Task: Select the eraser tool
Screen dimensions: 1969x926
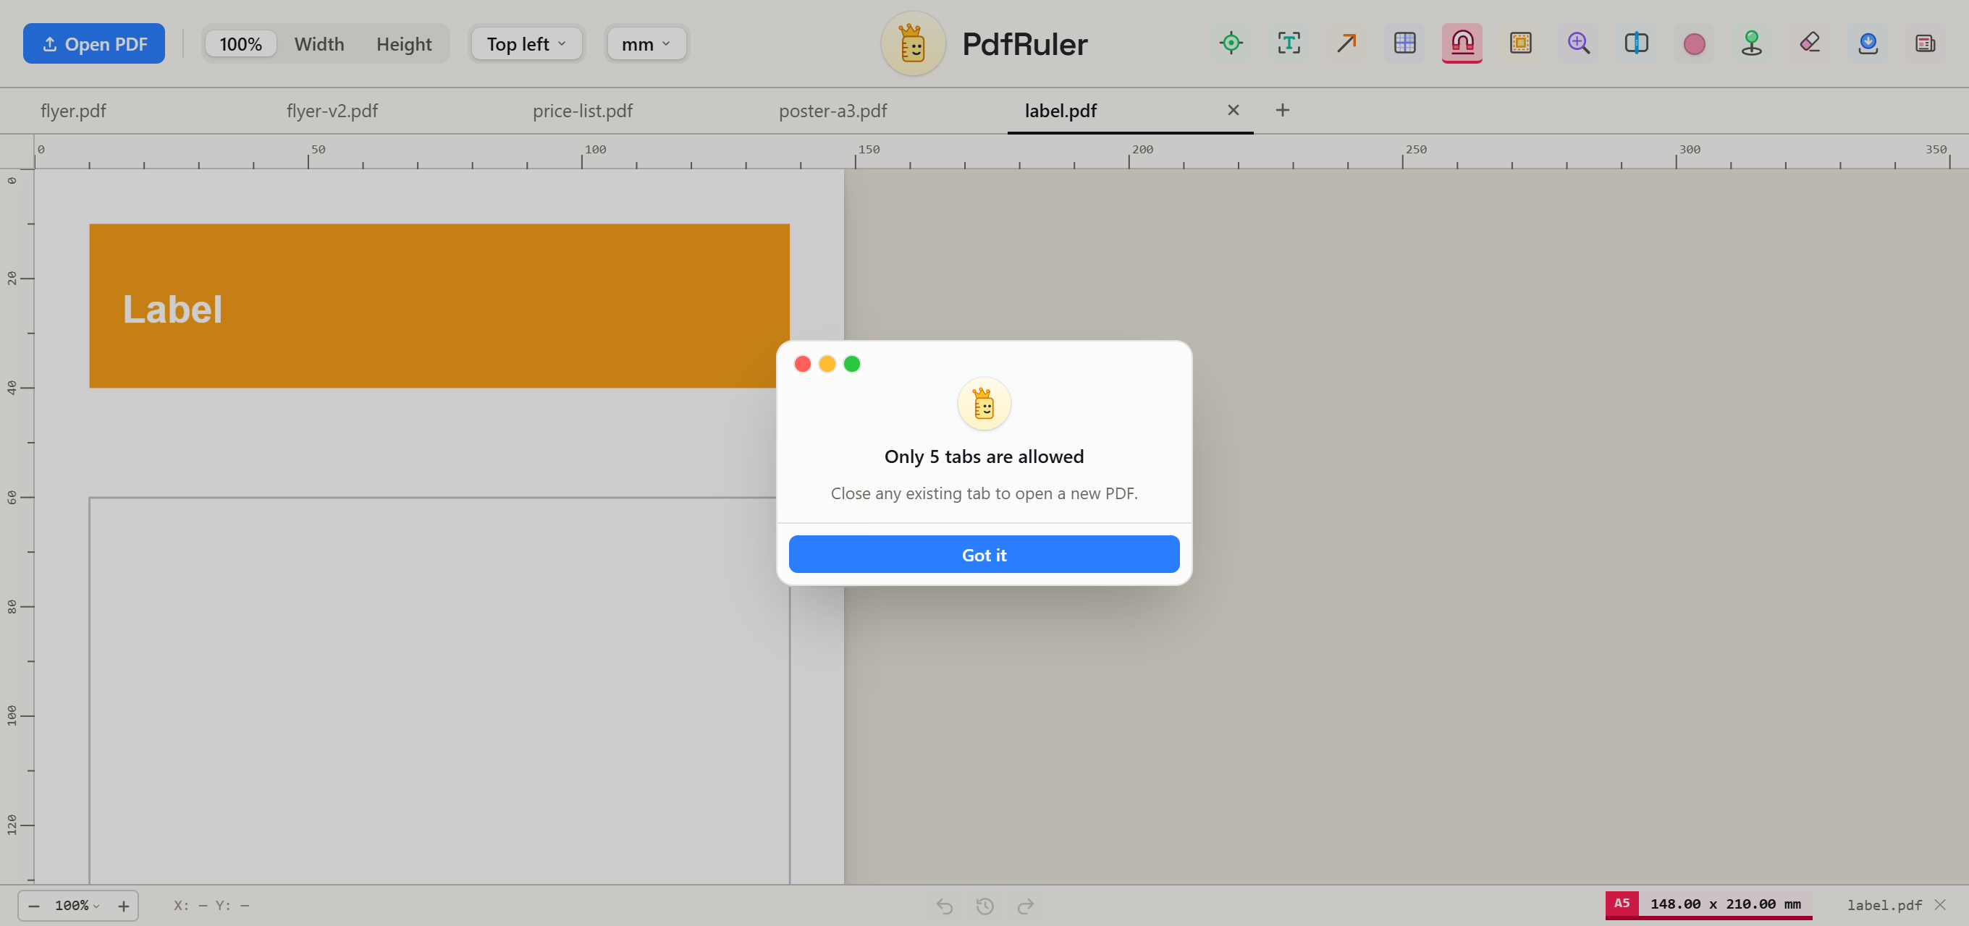Action: [1810, 43]
